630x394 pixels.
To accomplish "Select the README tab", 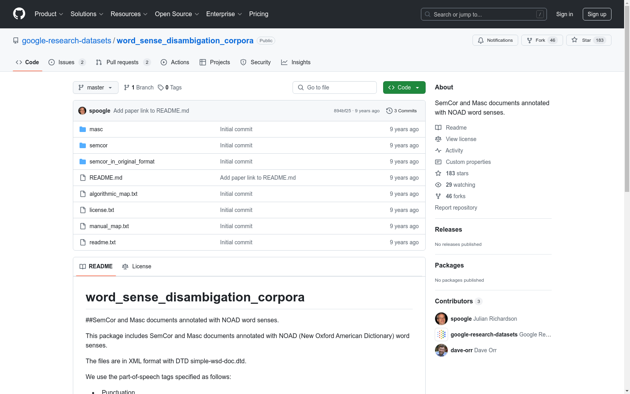I will [x=96, y=266].
